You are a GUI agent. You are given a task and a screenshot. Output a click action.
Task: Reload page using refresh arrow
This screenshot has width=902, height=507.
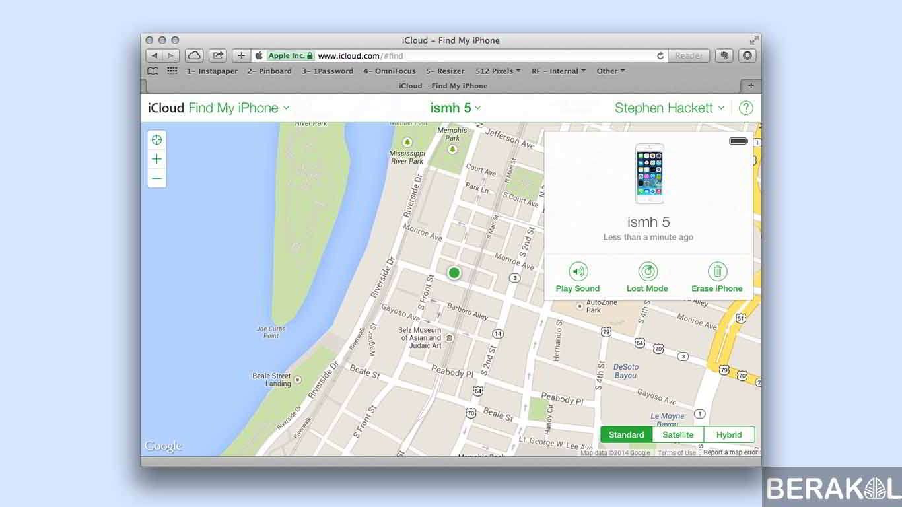[660, 56]
